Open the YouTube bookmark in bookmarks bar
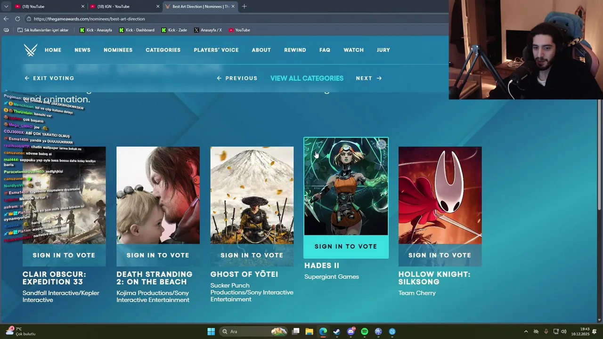 point(239,30)
